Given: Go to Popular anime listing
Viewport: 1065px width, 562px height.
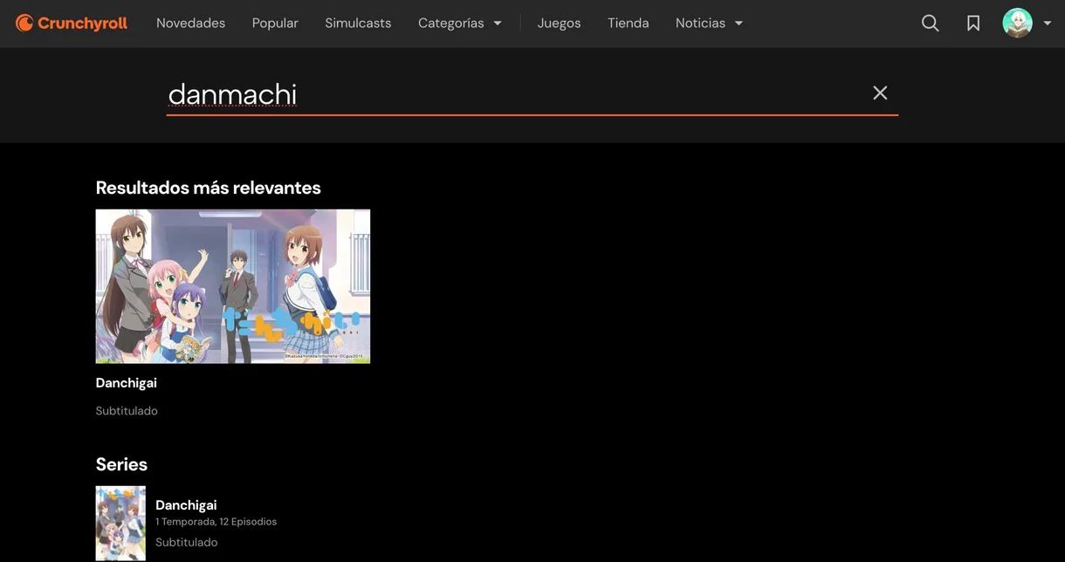Looking at the screenshot, I should pos(275,23).
